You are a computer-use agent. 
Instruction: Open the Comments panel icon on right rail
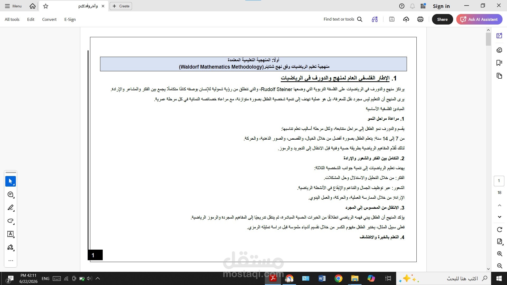coord(499,50)
